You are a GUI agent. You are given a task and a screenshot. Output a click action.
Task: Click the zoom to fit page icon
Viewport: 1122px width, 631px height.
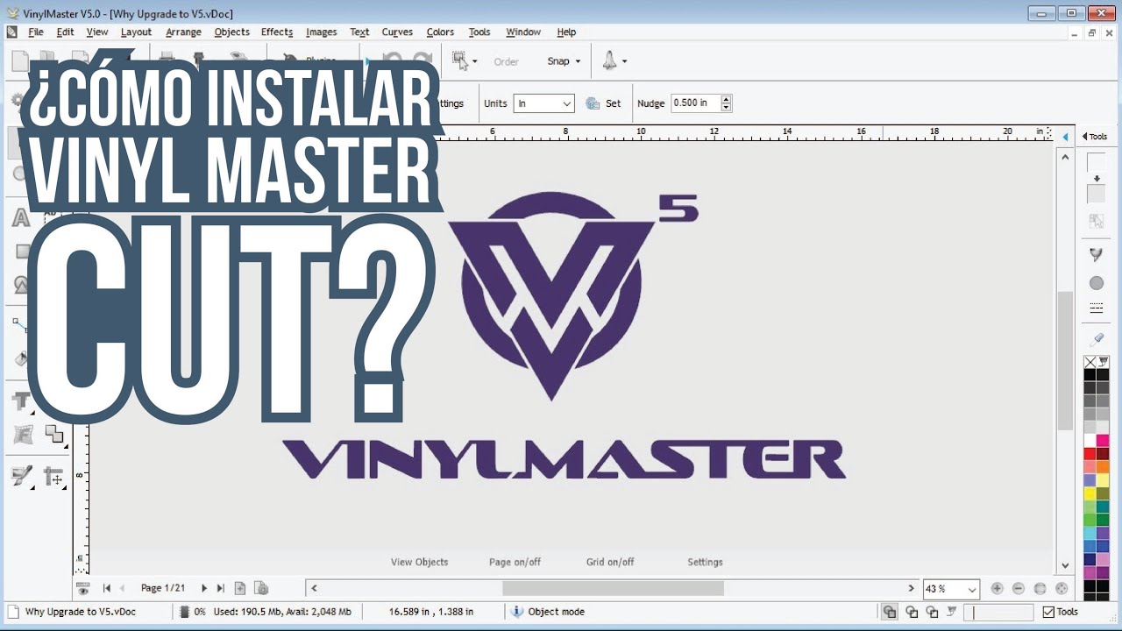coord(1040,589)
